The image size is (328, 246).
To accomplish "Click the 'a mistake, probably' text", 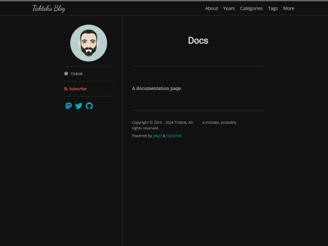I will tap(219, 122).
